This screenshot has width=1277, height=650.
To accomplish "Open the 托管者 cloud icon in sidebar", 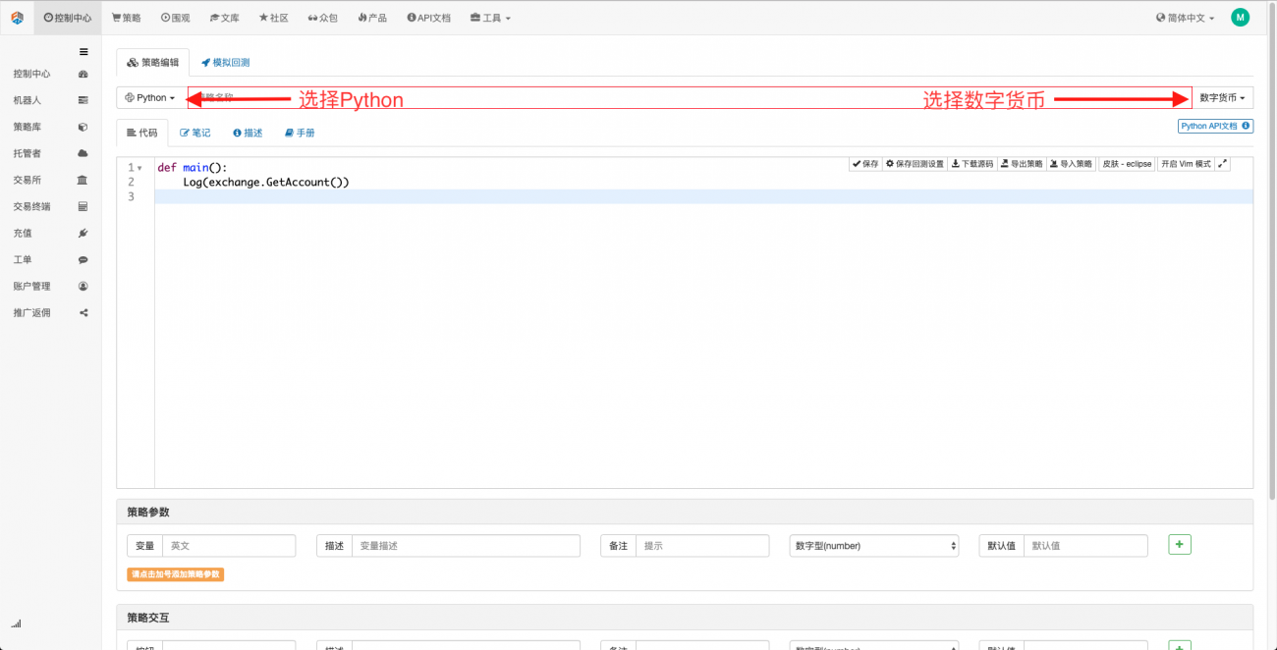I will pyautogui.click(x=83, y=152).
